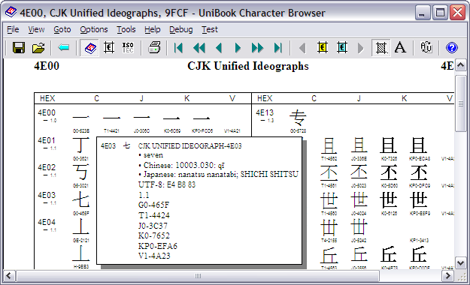This screenshot has height=285, width=470.
Task: Jump to first block icon
Action: [178, 48]
